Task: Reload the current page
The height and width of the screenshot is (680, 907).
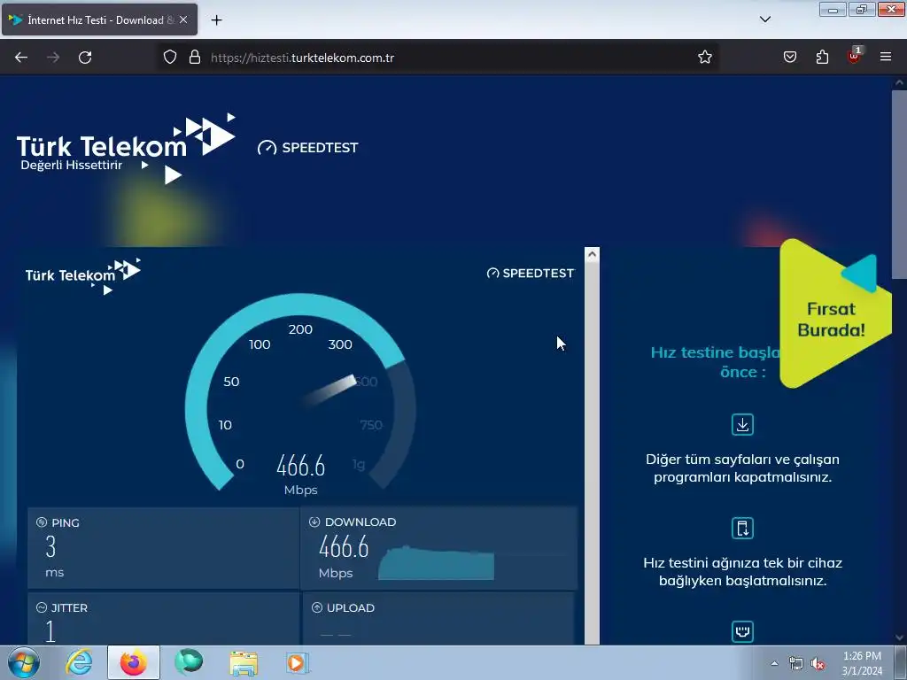Action: (85, 58)
